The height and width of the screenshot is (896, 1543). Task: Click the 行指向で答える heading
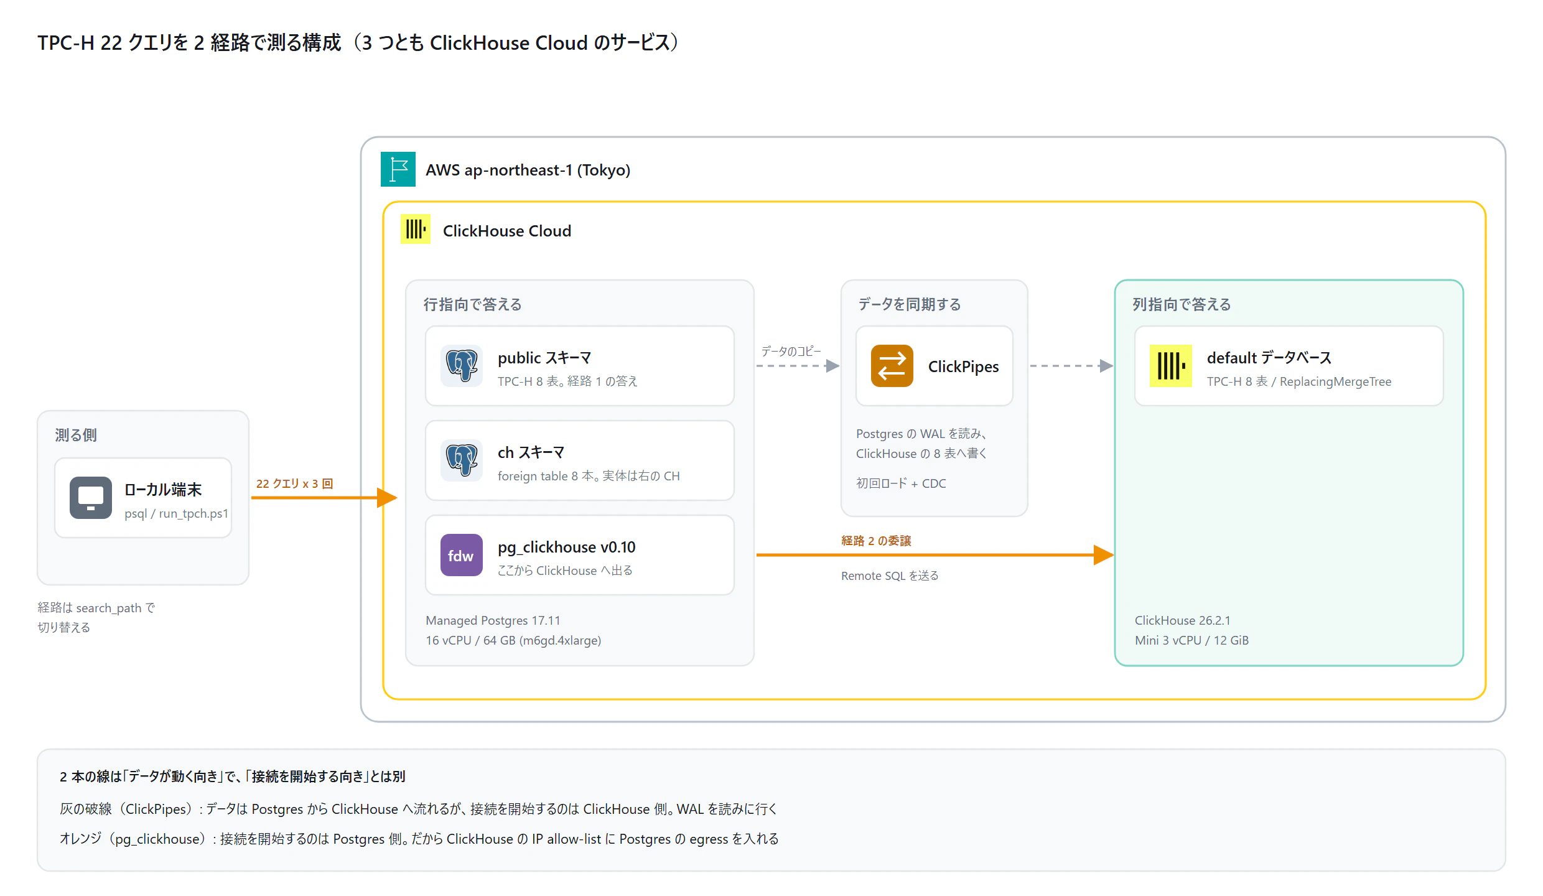(473, 304)
